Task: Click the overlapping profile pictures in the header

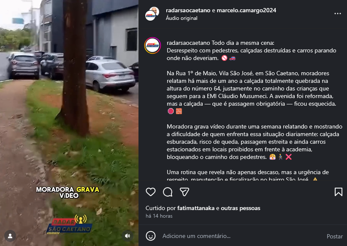Action: click(152, 14)
